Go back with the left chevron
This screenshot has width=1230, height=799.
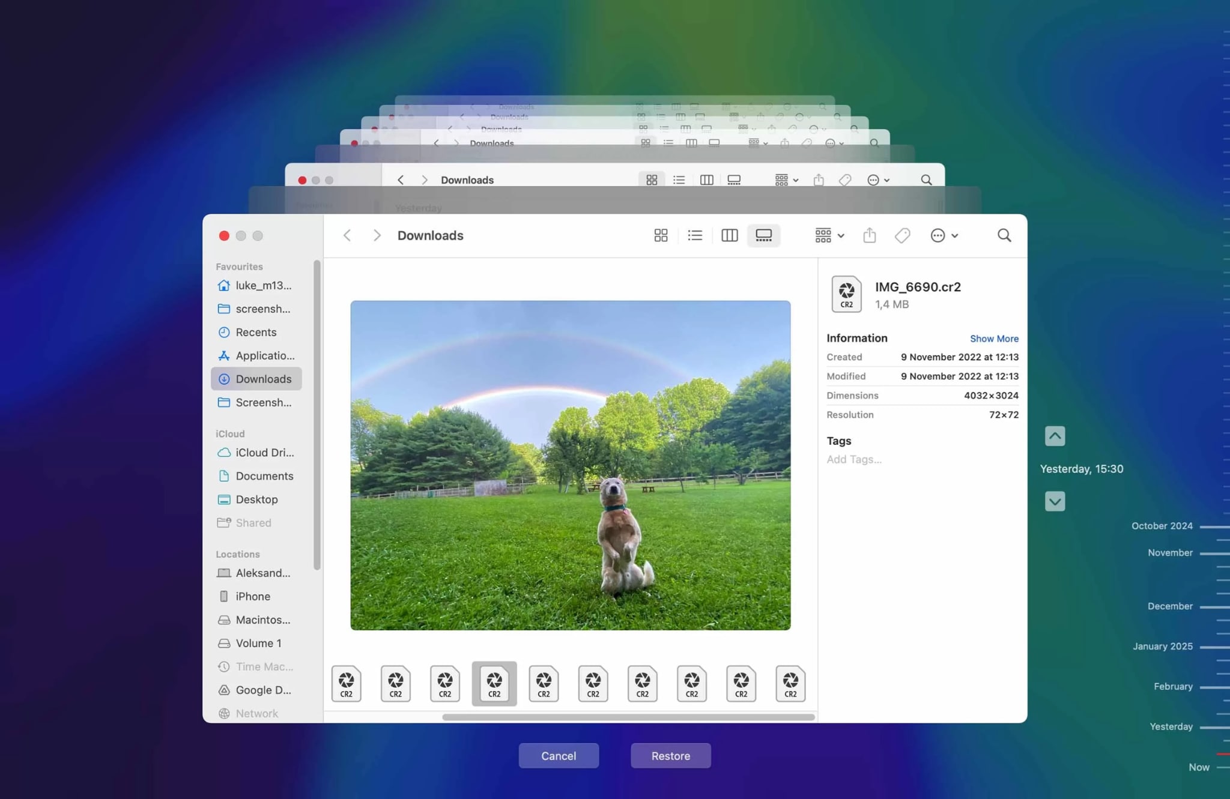click(347, 235)
